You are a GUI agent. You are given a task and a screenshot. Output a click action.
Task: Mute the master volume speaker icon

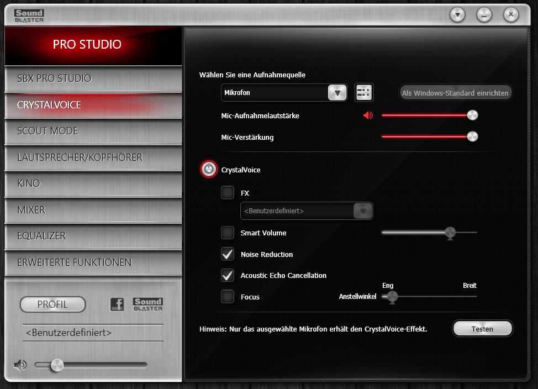(20, 365)
